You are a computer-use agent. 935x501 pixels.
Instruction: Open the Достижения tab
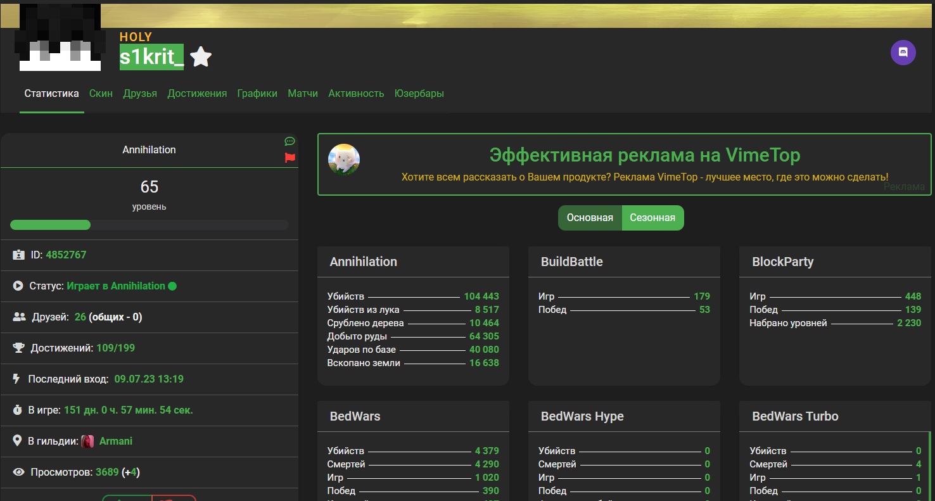coord(197,94)
